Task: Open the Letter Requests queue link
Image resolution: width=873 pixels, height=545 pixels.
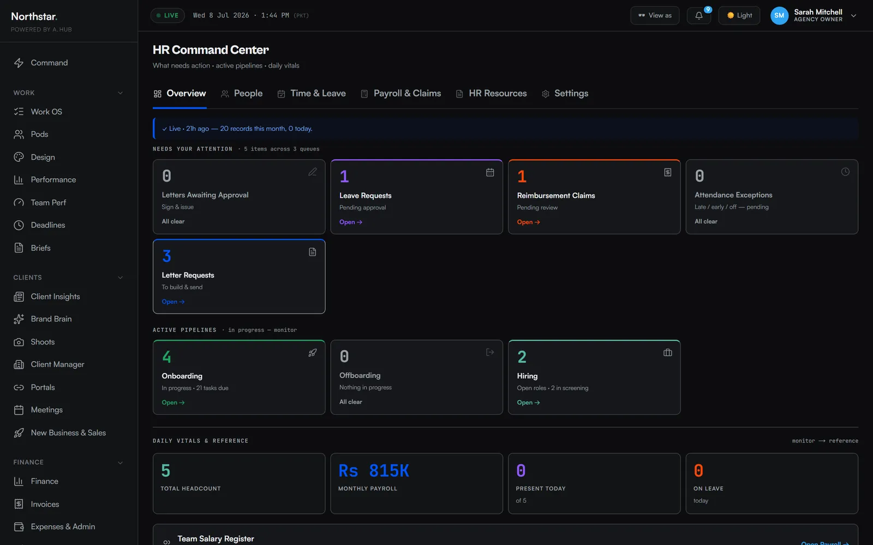Action: tap(173, 302)
